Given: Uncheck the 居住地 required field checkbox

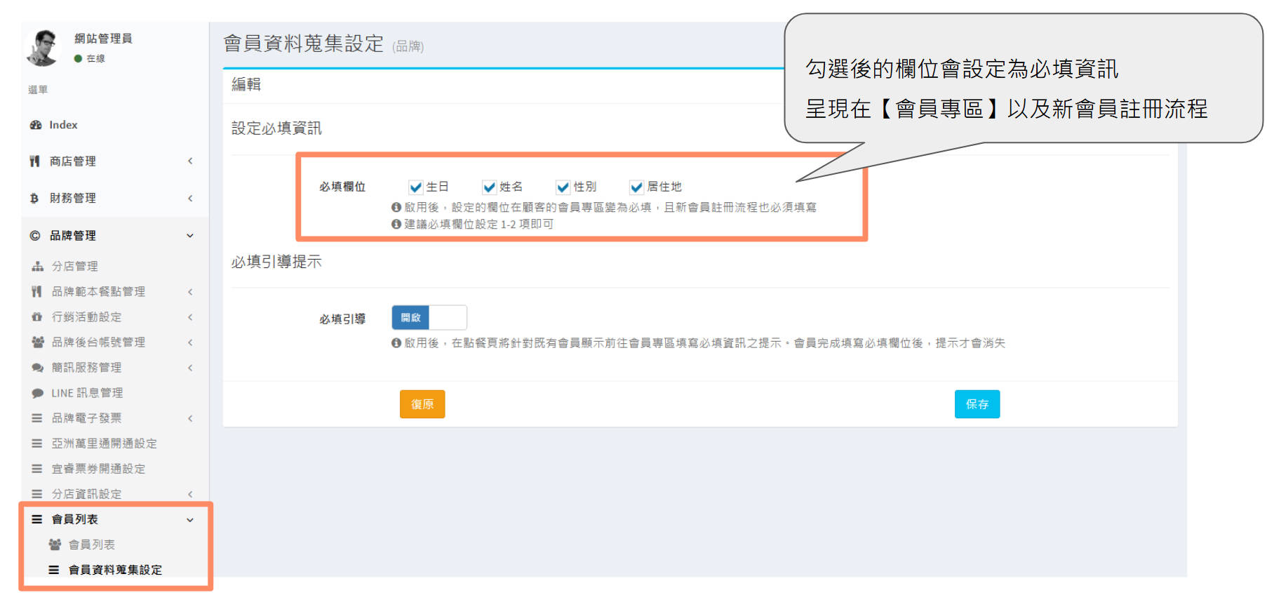Looking at the screenshot, I should pyautogui.click(x=636, y=187).
